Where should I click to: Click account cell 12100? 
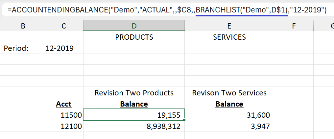(64, 126)
